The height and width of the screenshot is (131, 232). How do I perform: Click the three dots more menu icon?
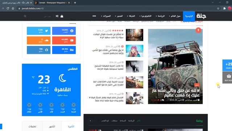point(94,16)
